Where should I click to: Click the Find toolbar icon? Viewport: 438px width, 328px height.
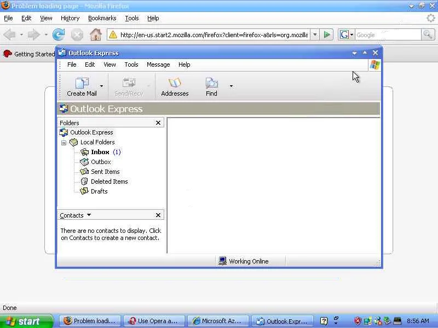click(211, 83)
